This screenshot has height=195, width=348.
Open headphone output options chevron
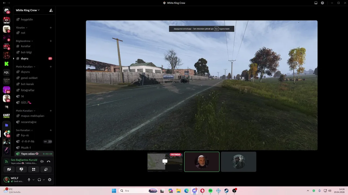click(44, 180)
